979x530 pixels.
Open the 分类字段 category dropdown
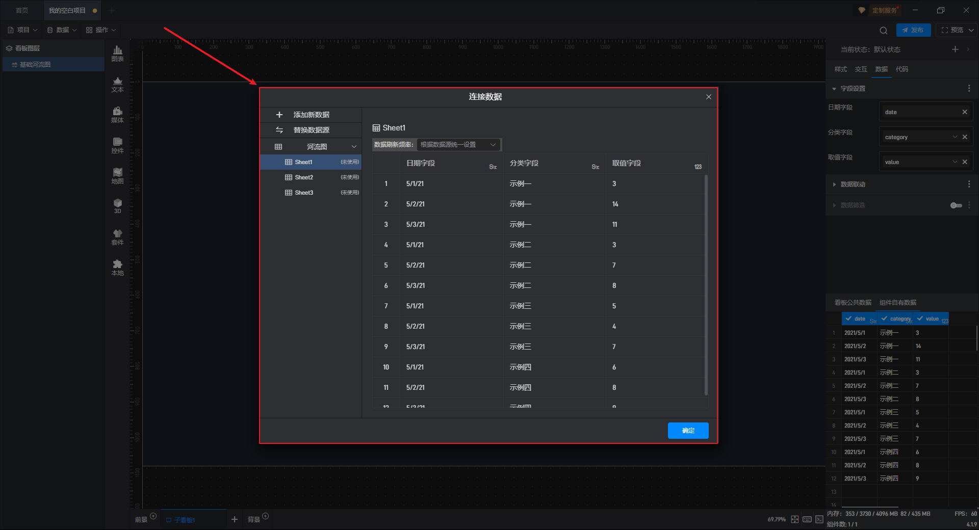(955, 137)
